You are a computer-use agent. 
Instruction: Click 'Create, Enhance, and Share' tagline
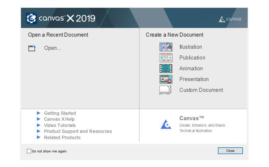(202, 125)
